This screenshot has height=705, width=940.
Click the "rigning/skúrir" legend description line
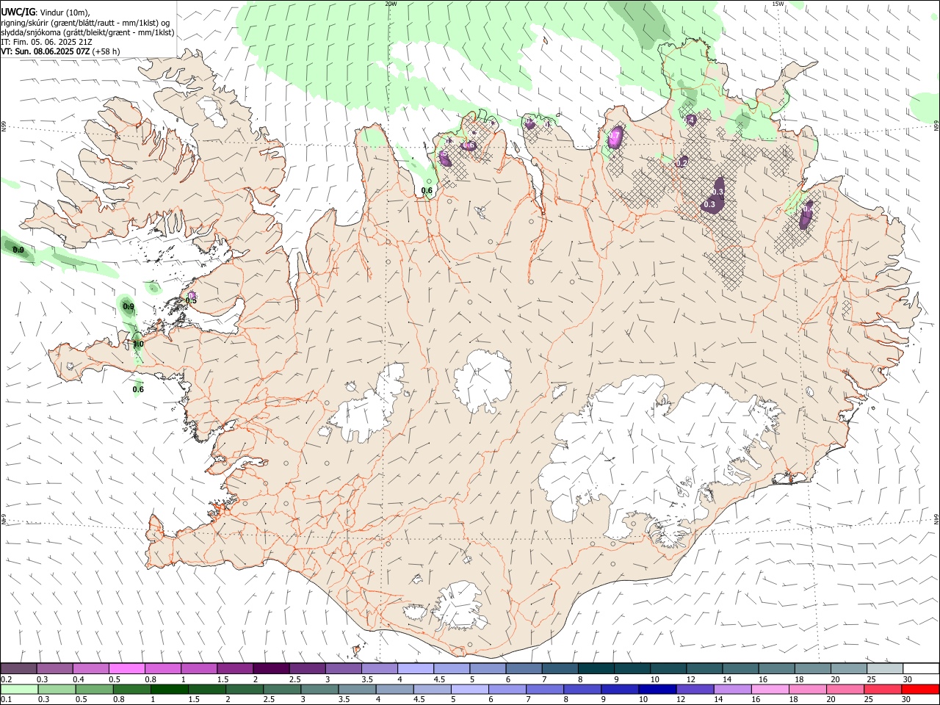coord(87,23)
